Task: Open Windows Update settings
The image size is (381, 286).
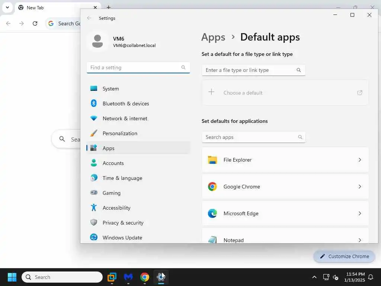Action: coord(138,237)
